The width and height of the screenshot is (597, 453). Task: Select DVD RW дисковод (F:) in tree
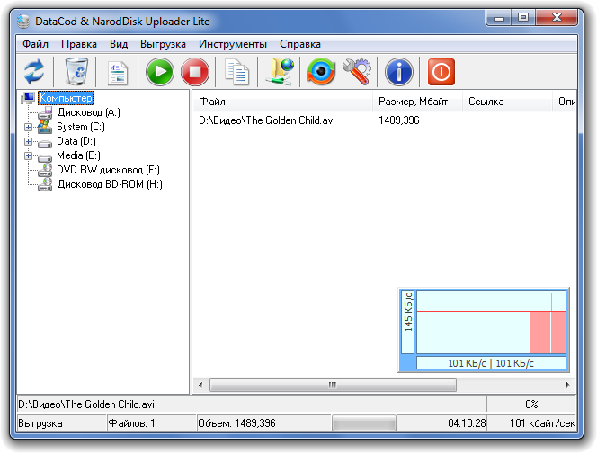tap(108, 170)
